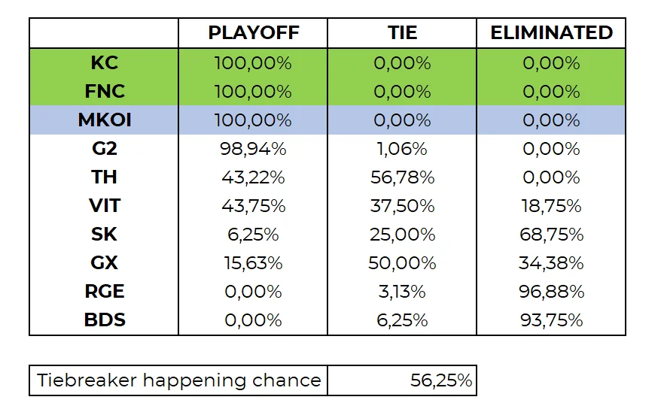Click GX's 50,00% tie cell
Screen dimensions: 664x412
(402, 263)
